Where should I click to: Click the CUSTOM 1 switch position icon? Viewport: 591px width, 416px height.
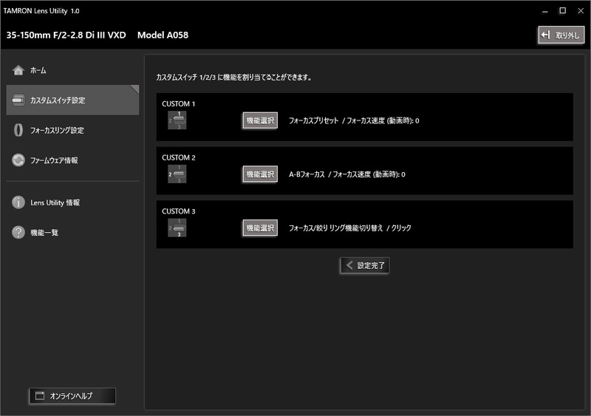177,120
